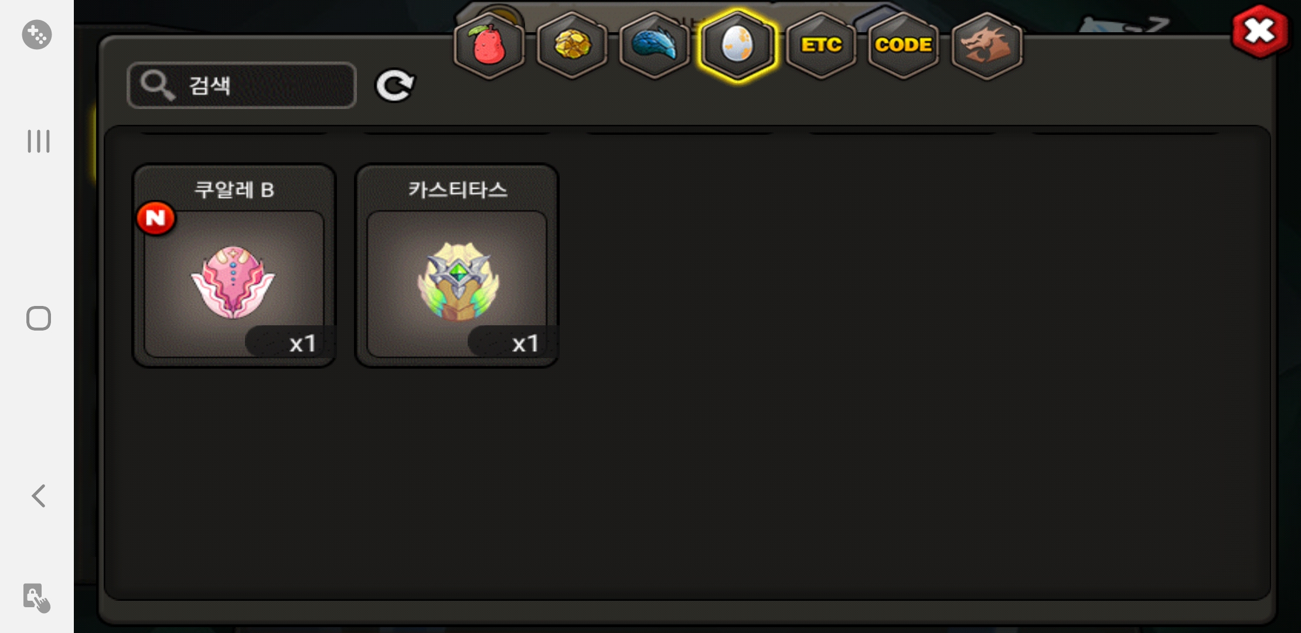Viewport: 1301px width, 633px height.
Task: Select the 카스티타스 egg item
Action: 457,266
